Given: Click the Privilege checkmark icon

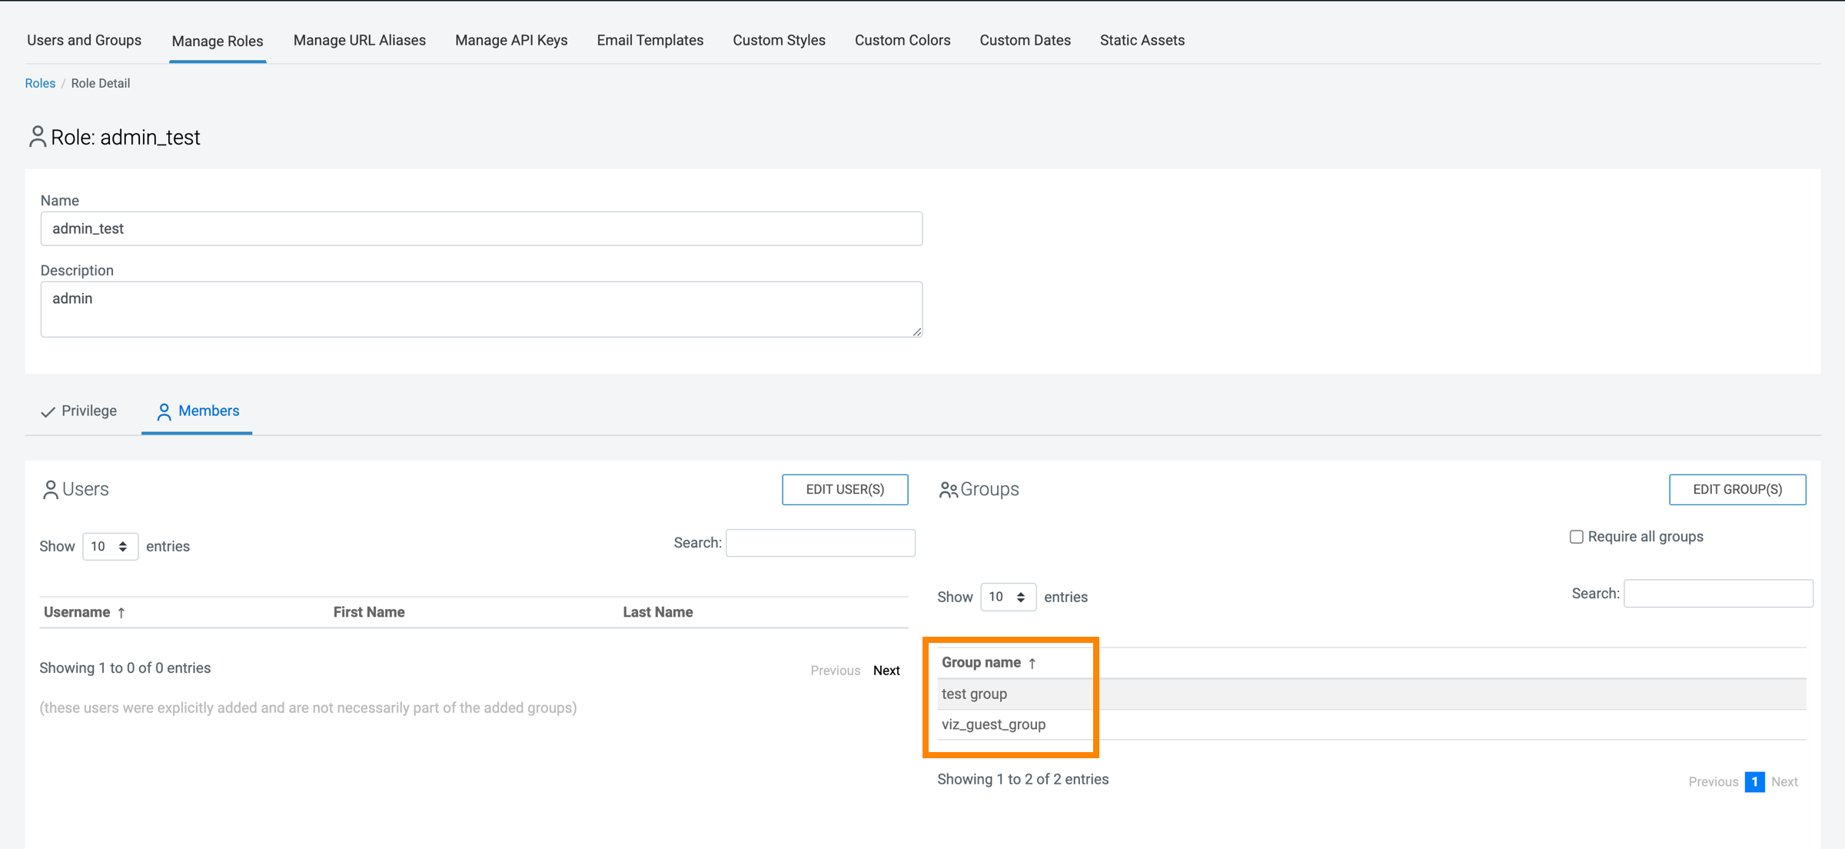Looking at the screenshot, I should tap(48, 412).
